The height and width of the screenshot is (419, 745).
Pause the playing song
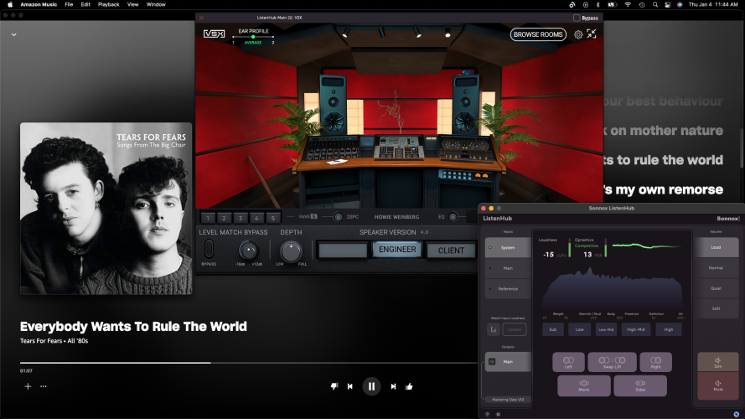click(x=371, y=386)
